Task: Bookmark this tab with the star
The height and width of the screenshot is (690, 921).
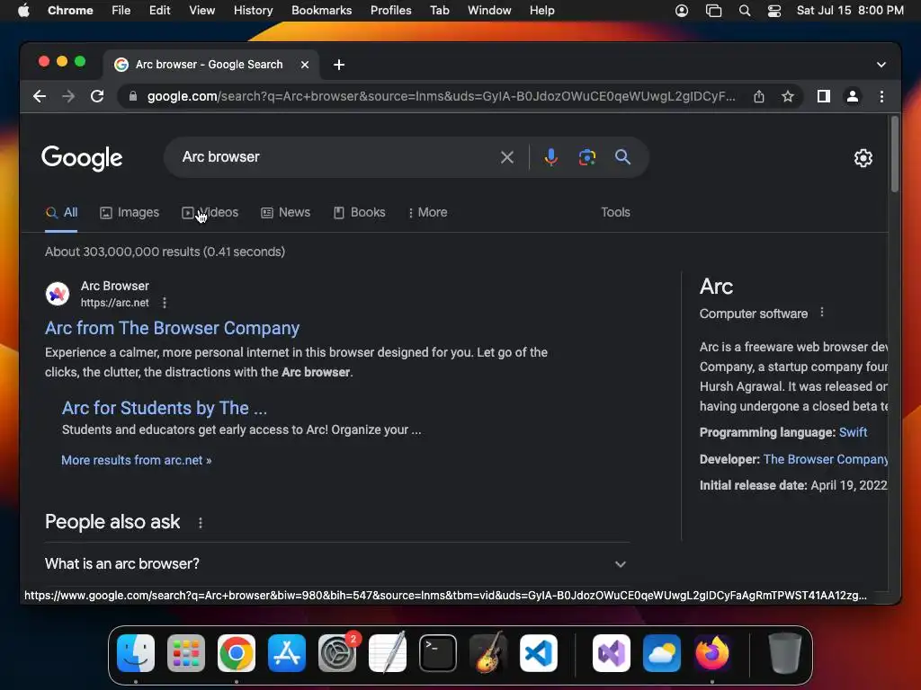Action: (788, 96)
